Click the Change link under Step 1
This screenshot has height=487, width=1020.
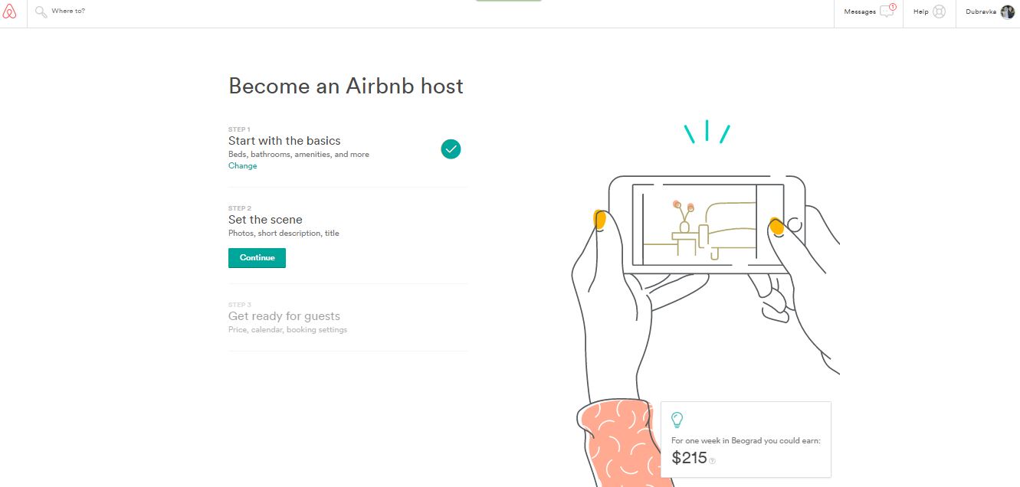coord(242,166)
